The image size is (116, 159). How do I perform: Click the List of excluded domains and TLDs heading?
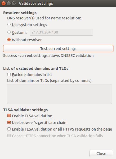click(36, 69)
